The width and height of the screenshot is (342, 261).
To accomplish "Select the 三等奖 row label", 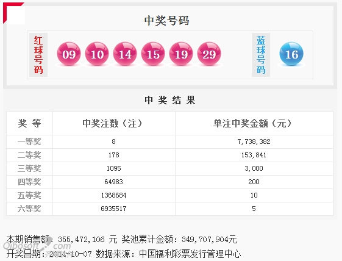I will pyautogui.click(x=29, y=168).
